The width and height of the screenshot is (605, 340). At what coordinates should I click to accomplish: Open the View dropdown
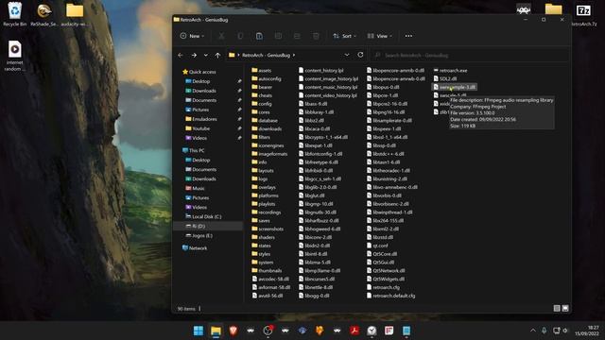(379, 36)
